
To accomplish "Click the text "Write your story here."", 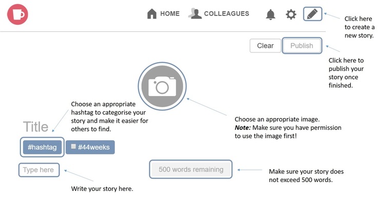I will (102, 189).
